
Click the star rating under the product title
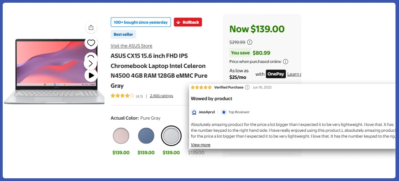[122, 96]
